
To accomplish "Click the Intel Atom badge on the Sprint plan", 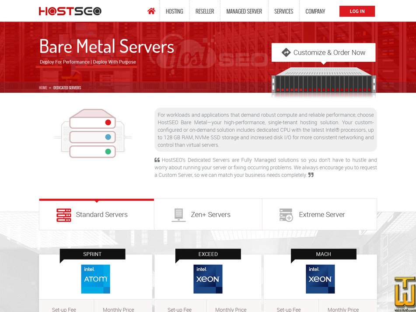I will click(95, 279).
